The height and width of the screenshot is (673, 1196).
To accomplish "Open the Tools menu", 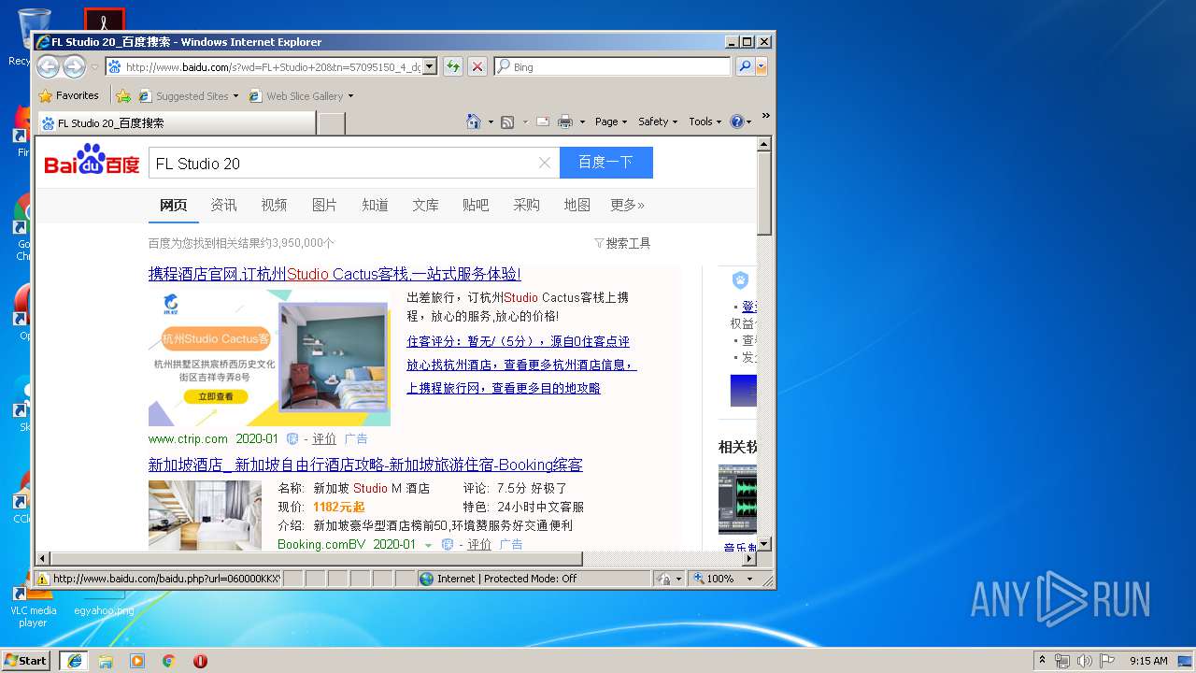I will click(x=705, y=122).
